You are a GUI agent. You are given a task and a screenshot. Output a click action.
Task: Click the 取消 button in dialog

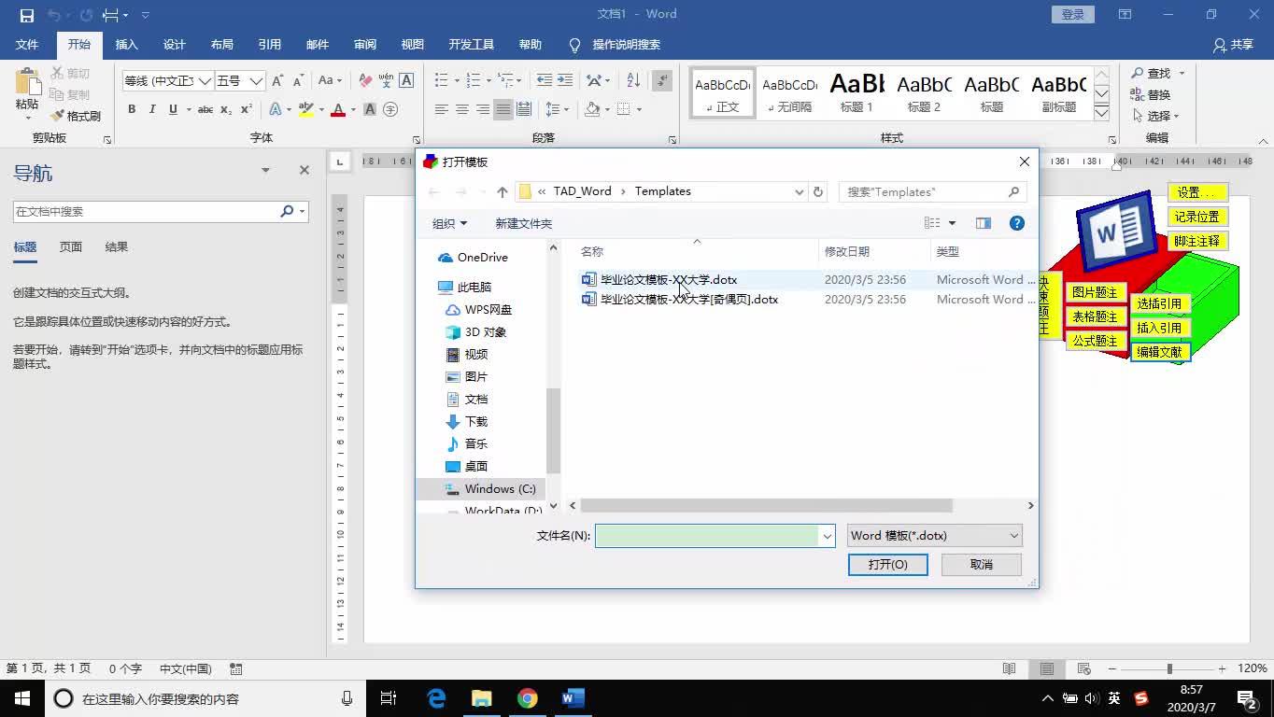[982, 564]
